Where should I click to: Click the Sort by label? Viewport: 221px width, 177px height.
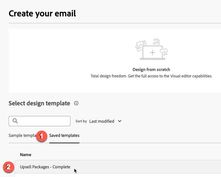pyautogui.click(x=81, y=121)
